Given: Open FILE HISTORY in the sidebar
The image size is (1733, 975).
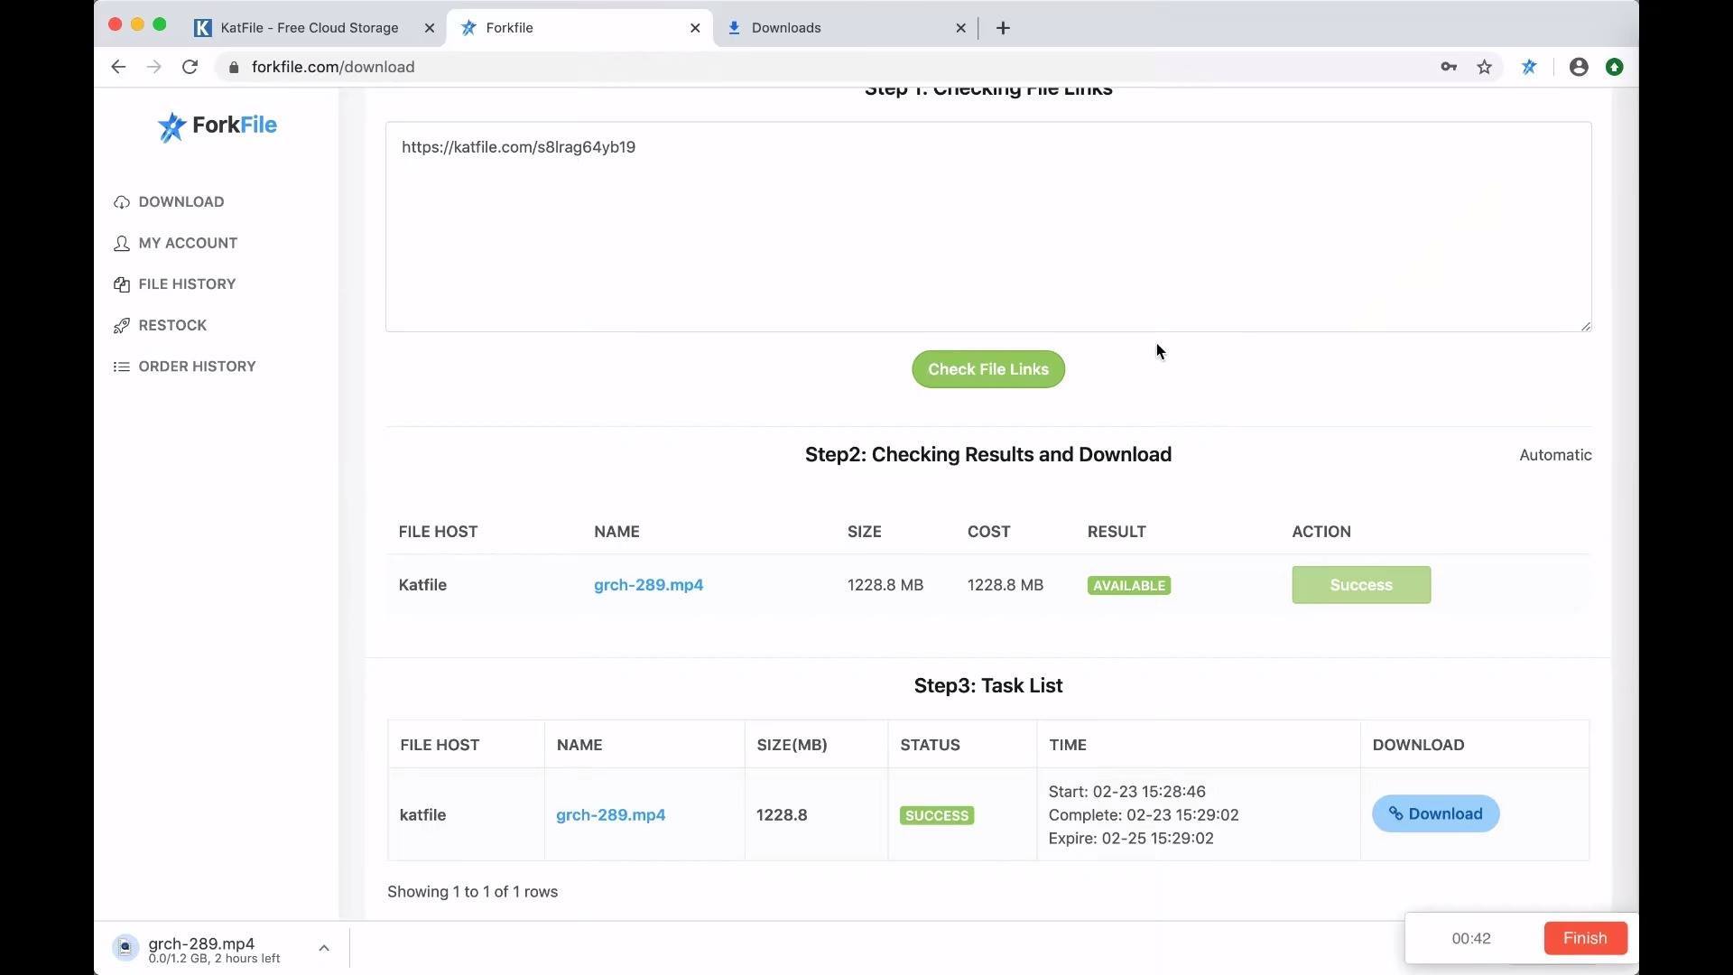Looking at the screenshot, I should pos(187,284).
